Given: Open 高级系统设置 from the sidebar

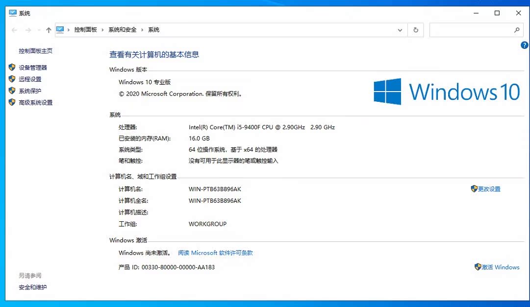Looking at the screenshot, I should tap(35, 103).
